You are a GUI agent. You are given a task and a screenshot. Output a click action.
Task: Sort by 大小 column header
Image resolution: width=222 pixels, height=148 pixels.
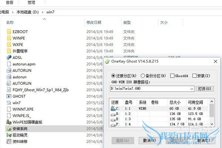pyautogui.click(x=164, y=22)
